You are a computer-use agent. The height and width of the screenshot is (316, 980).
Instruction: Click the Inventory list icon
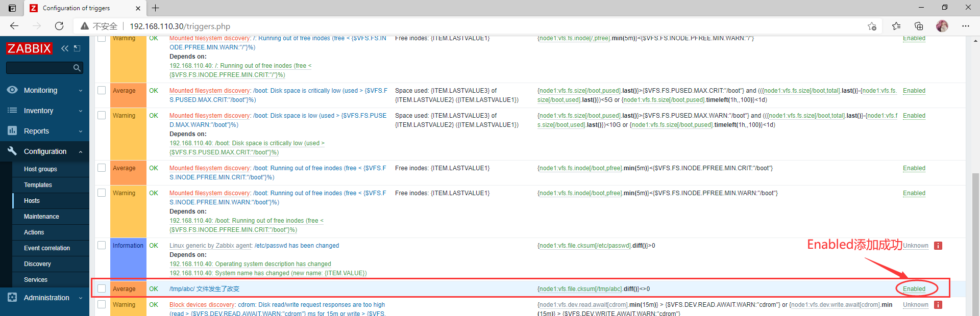point(12,110)
